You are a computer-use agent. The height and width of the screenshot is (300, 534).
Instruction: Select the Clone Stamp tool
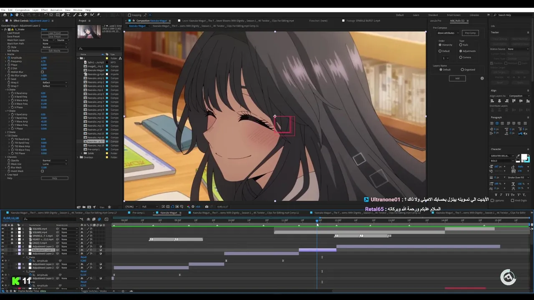(80, 15)
